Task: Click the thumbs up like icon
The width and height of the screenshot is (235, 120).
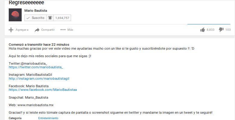Action: tap(203, 30)
